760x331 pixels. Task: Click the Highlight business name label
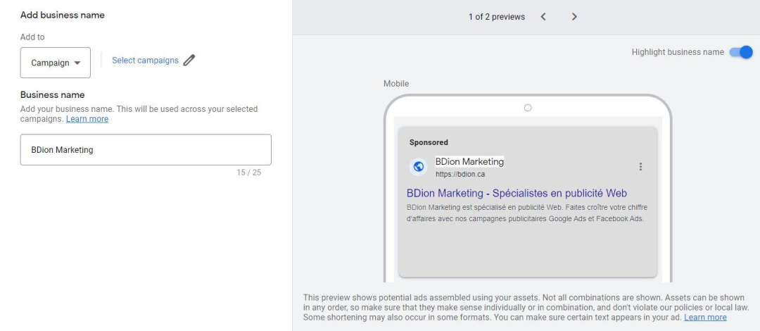coord(678,52)
